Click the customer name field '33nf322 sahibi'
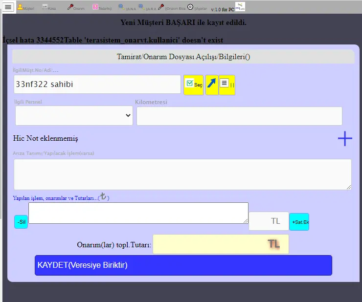The image size is (362, 302). pyautogui.click(x=97, y=84)
